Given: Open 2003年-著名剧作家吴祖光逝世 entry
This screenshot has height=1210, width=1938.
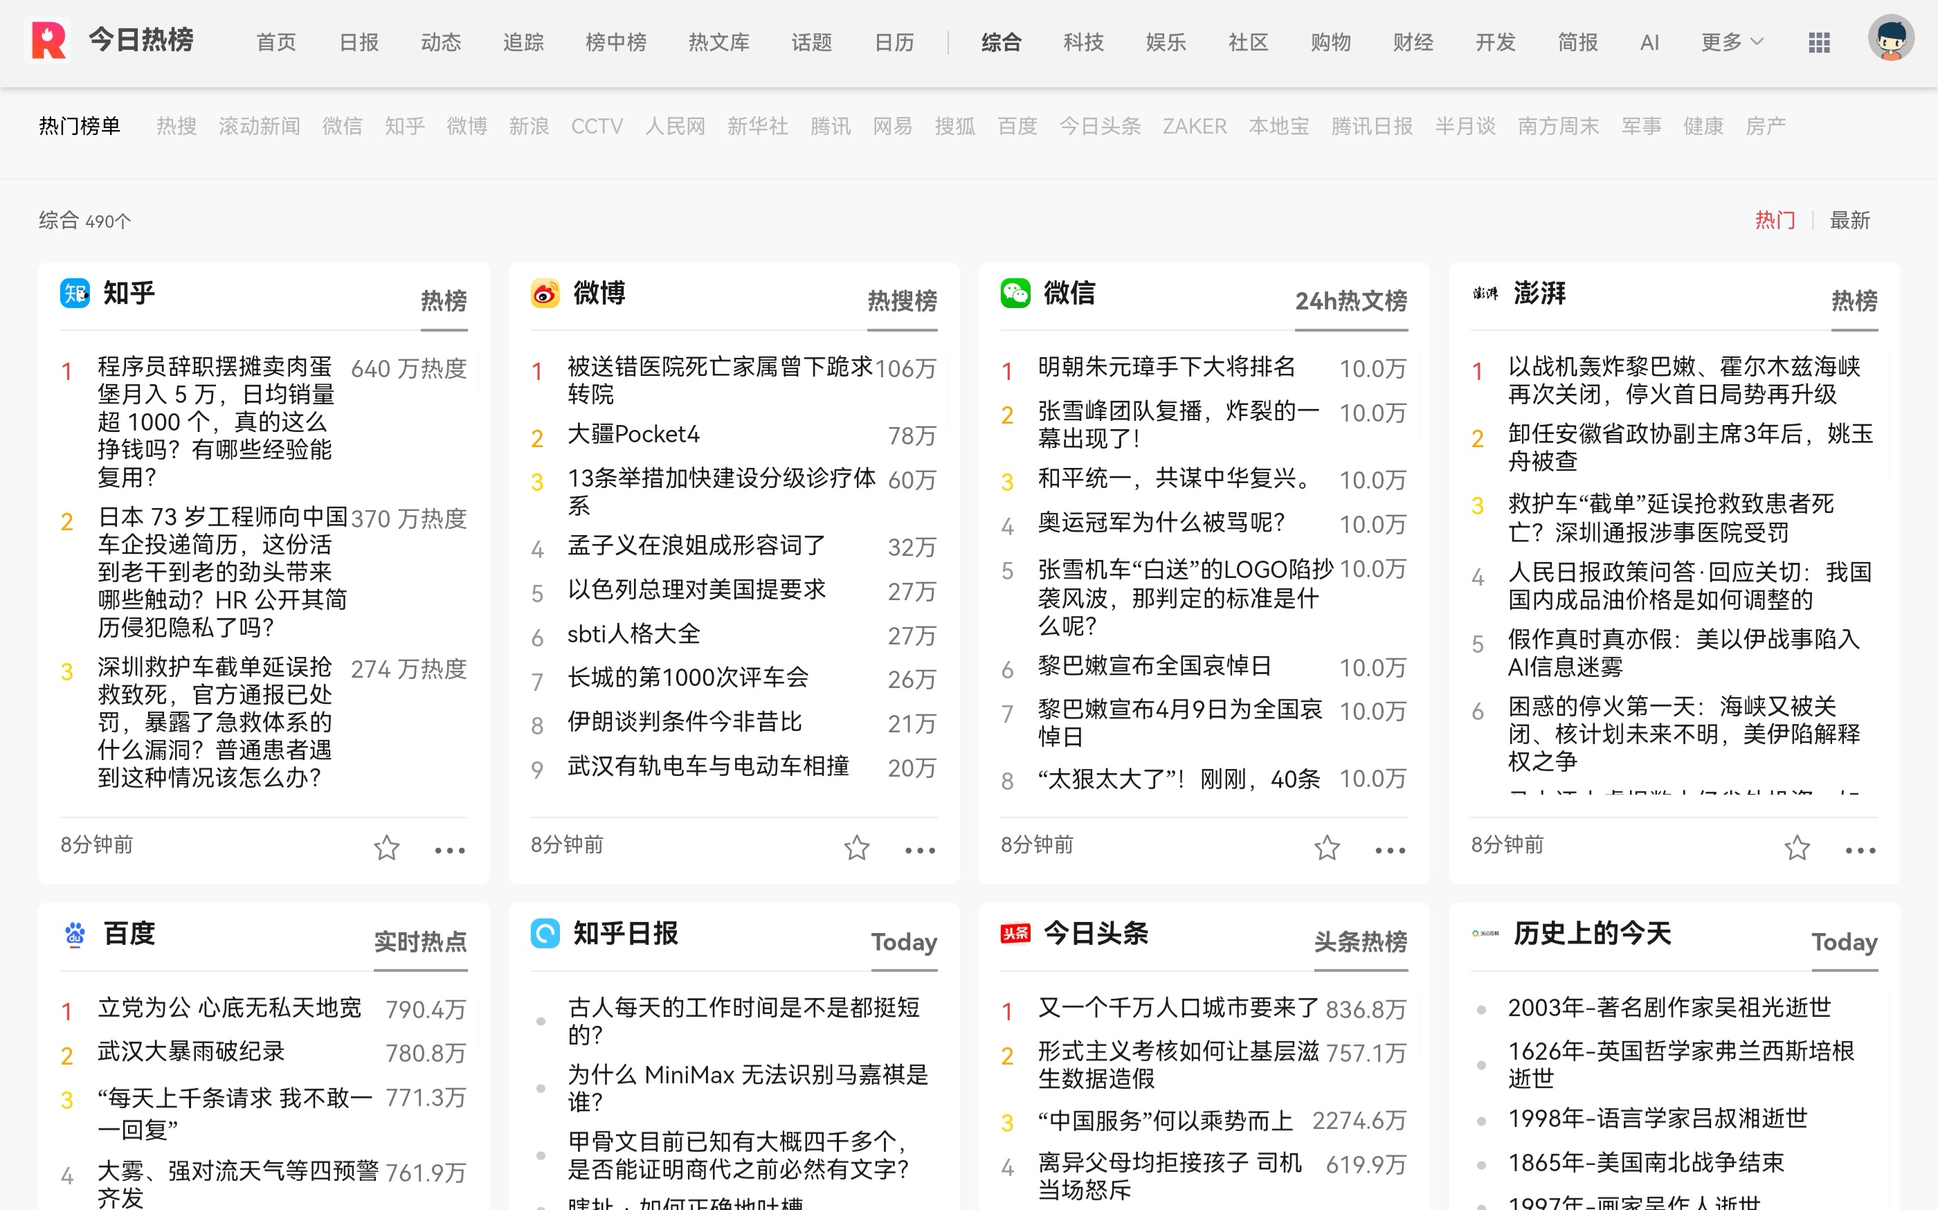Looking at the screenshot, I should (1669, 1006).
